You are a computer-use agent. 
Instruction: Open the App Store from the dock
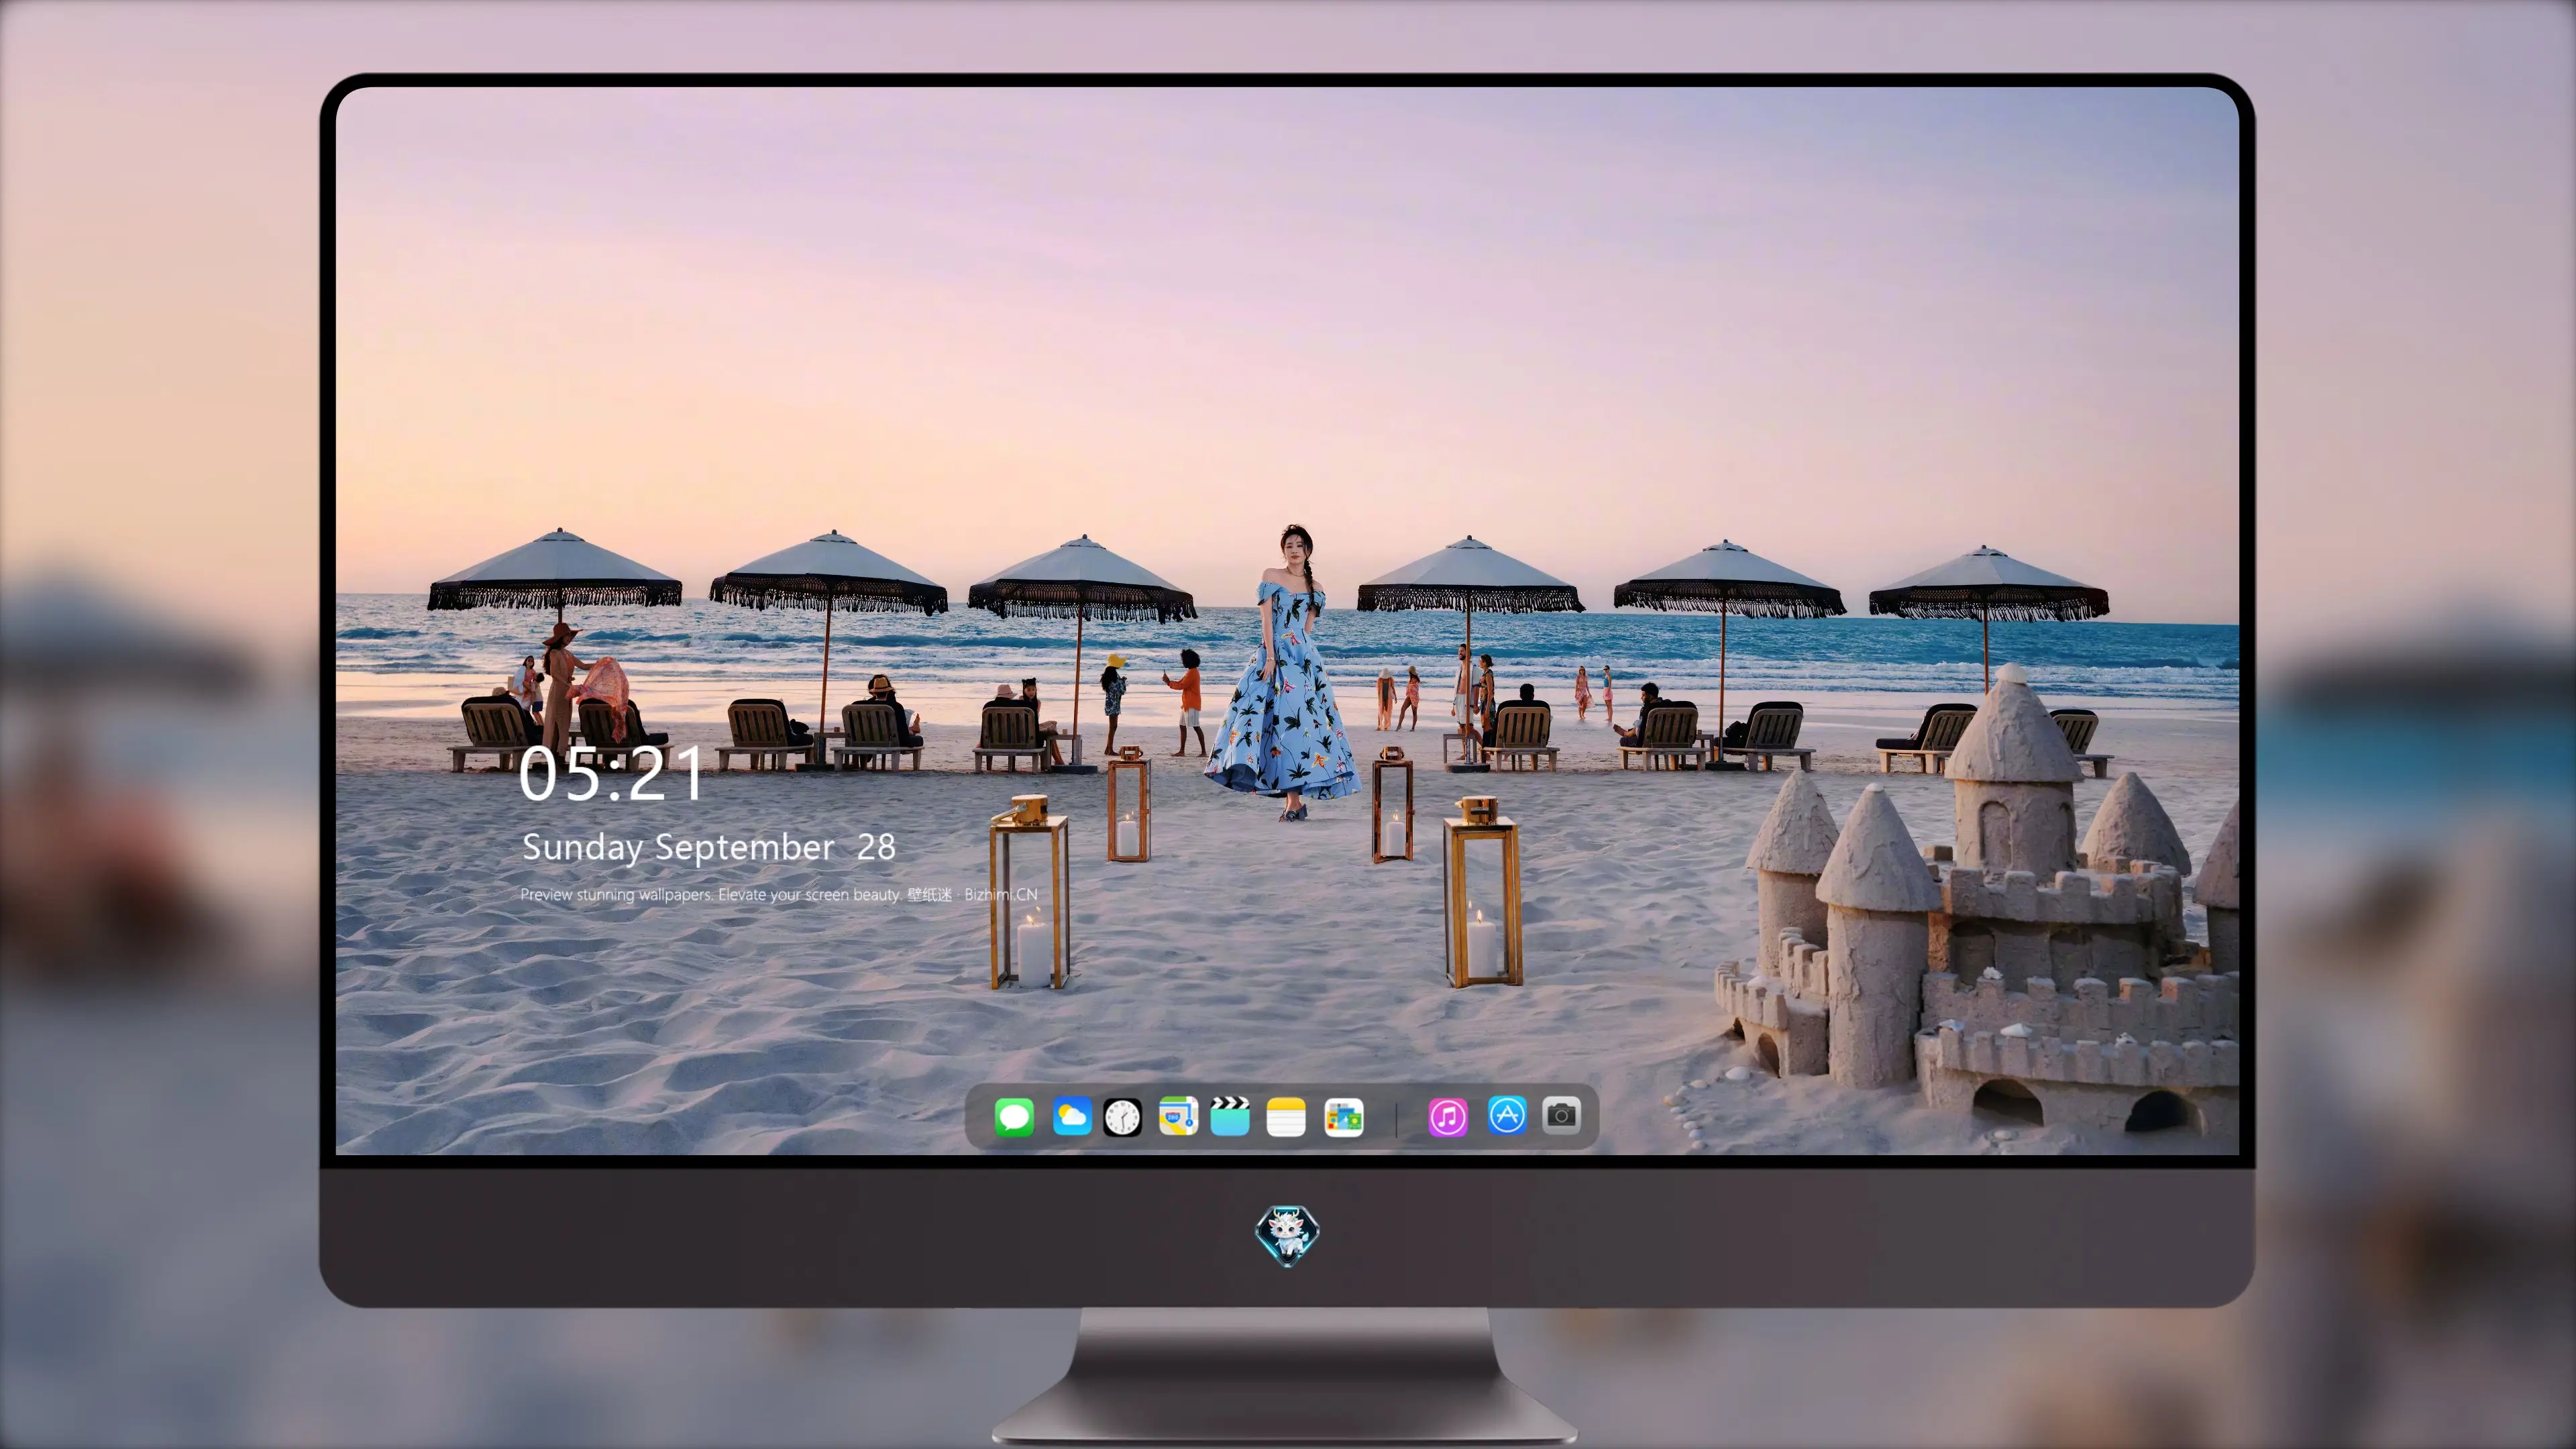pyautogui.click(x=1507, y=1115)
